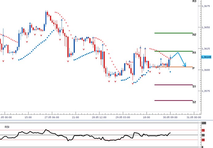Select the S2 support level label
This screenshot has width=213, height=148.
(194, 102)
